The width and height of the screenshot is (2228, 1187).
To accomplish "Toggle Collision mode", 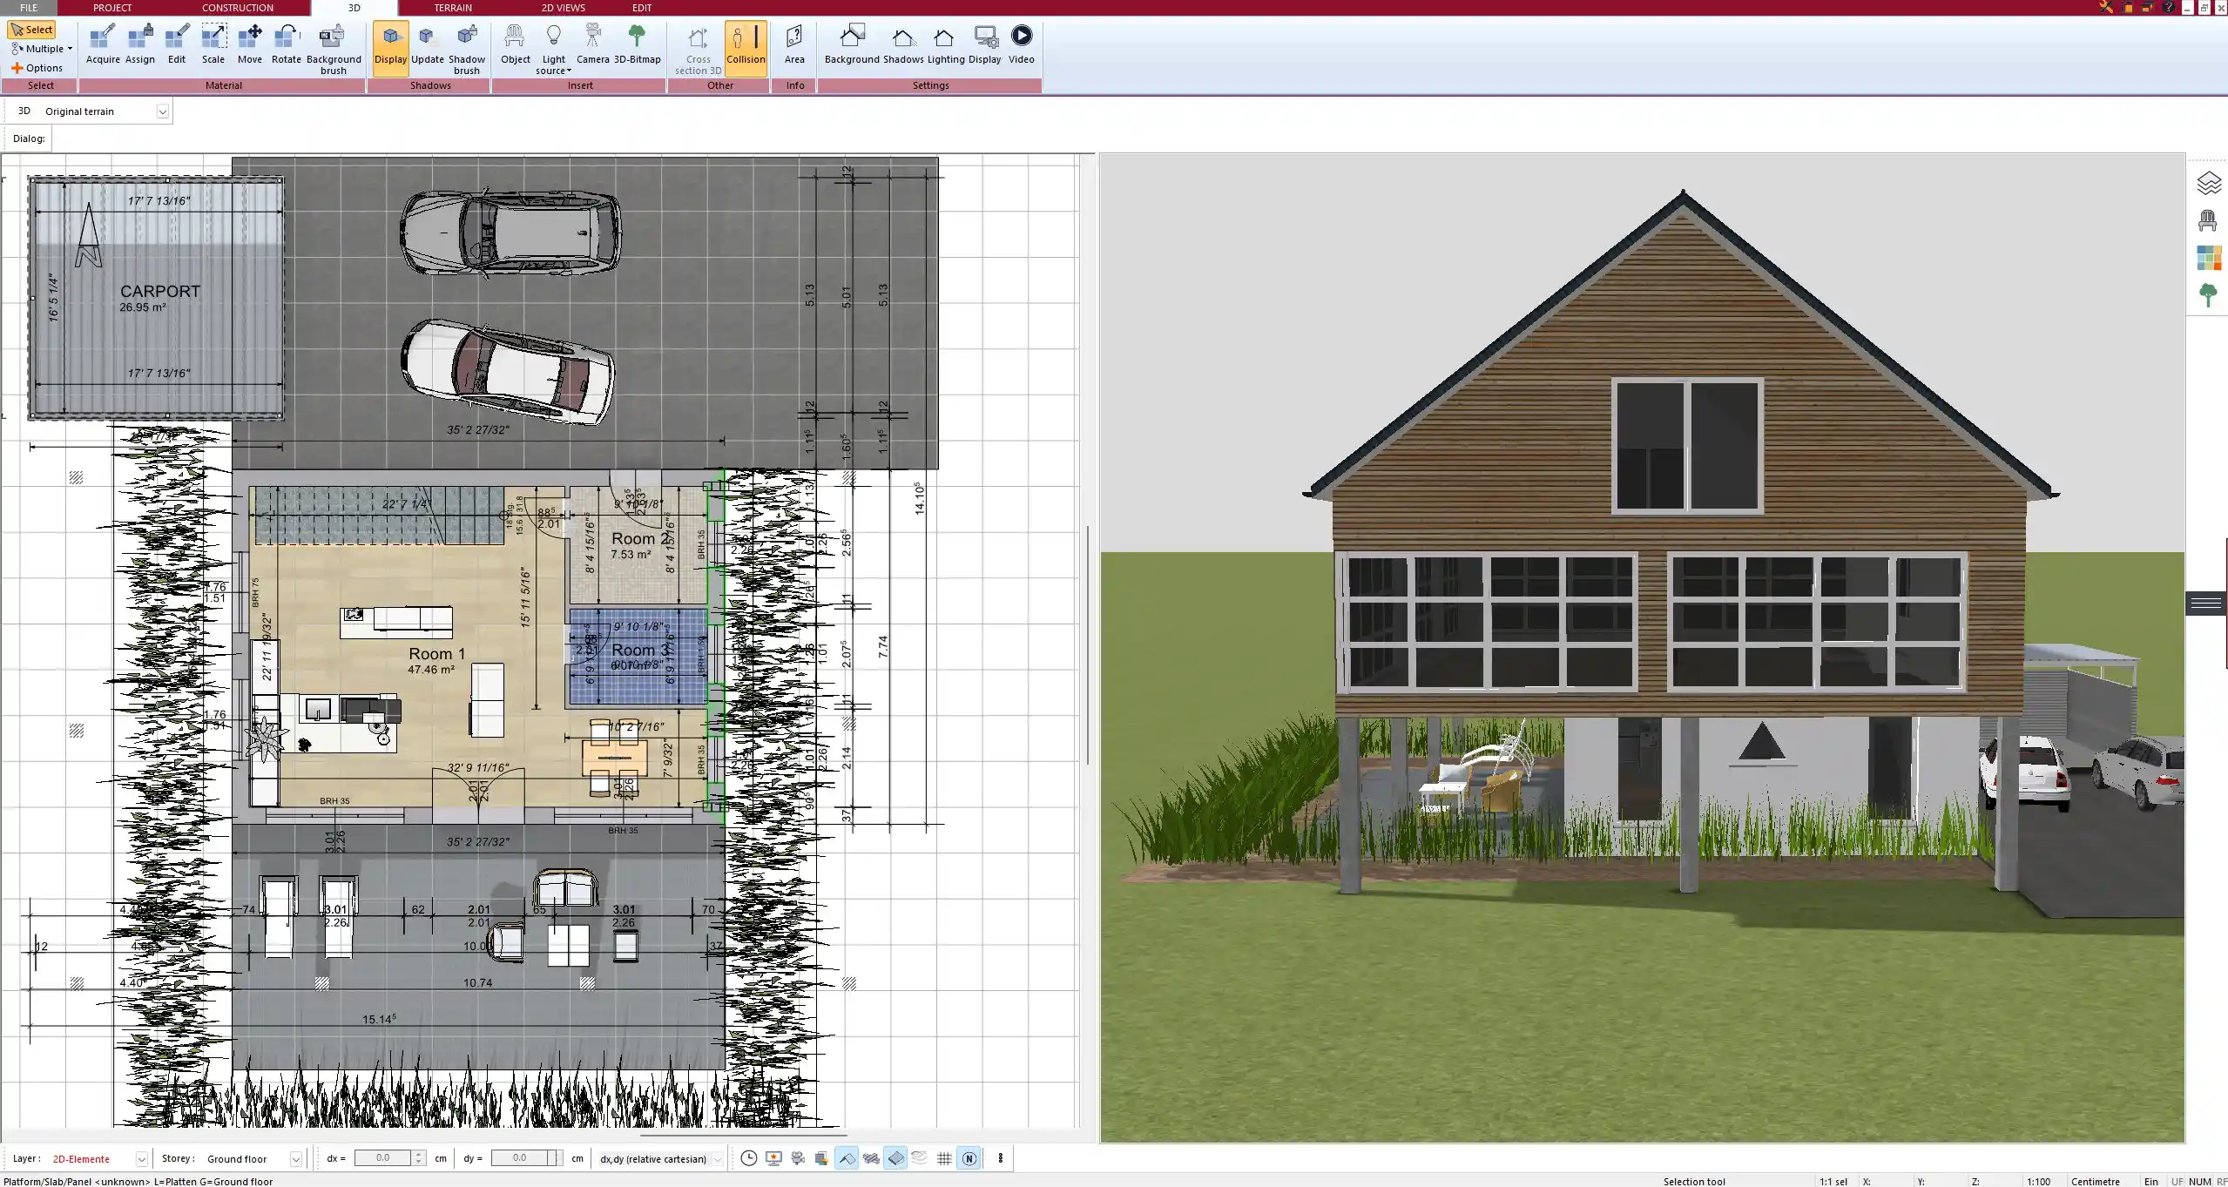I will point(746,48).
